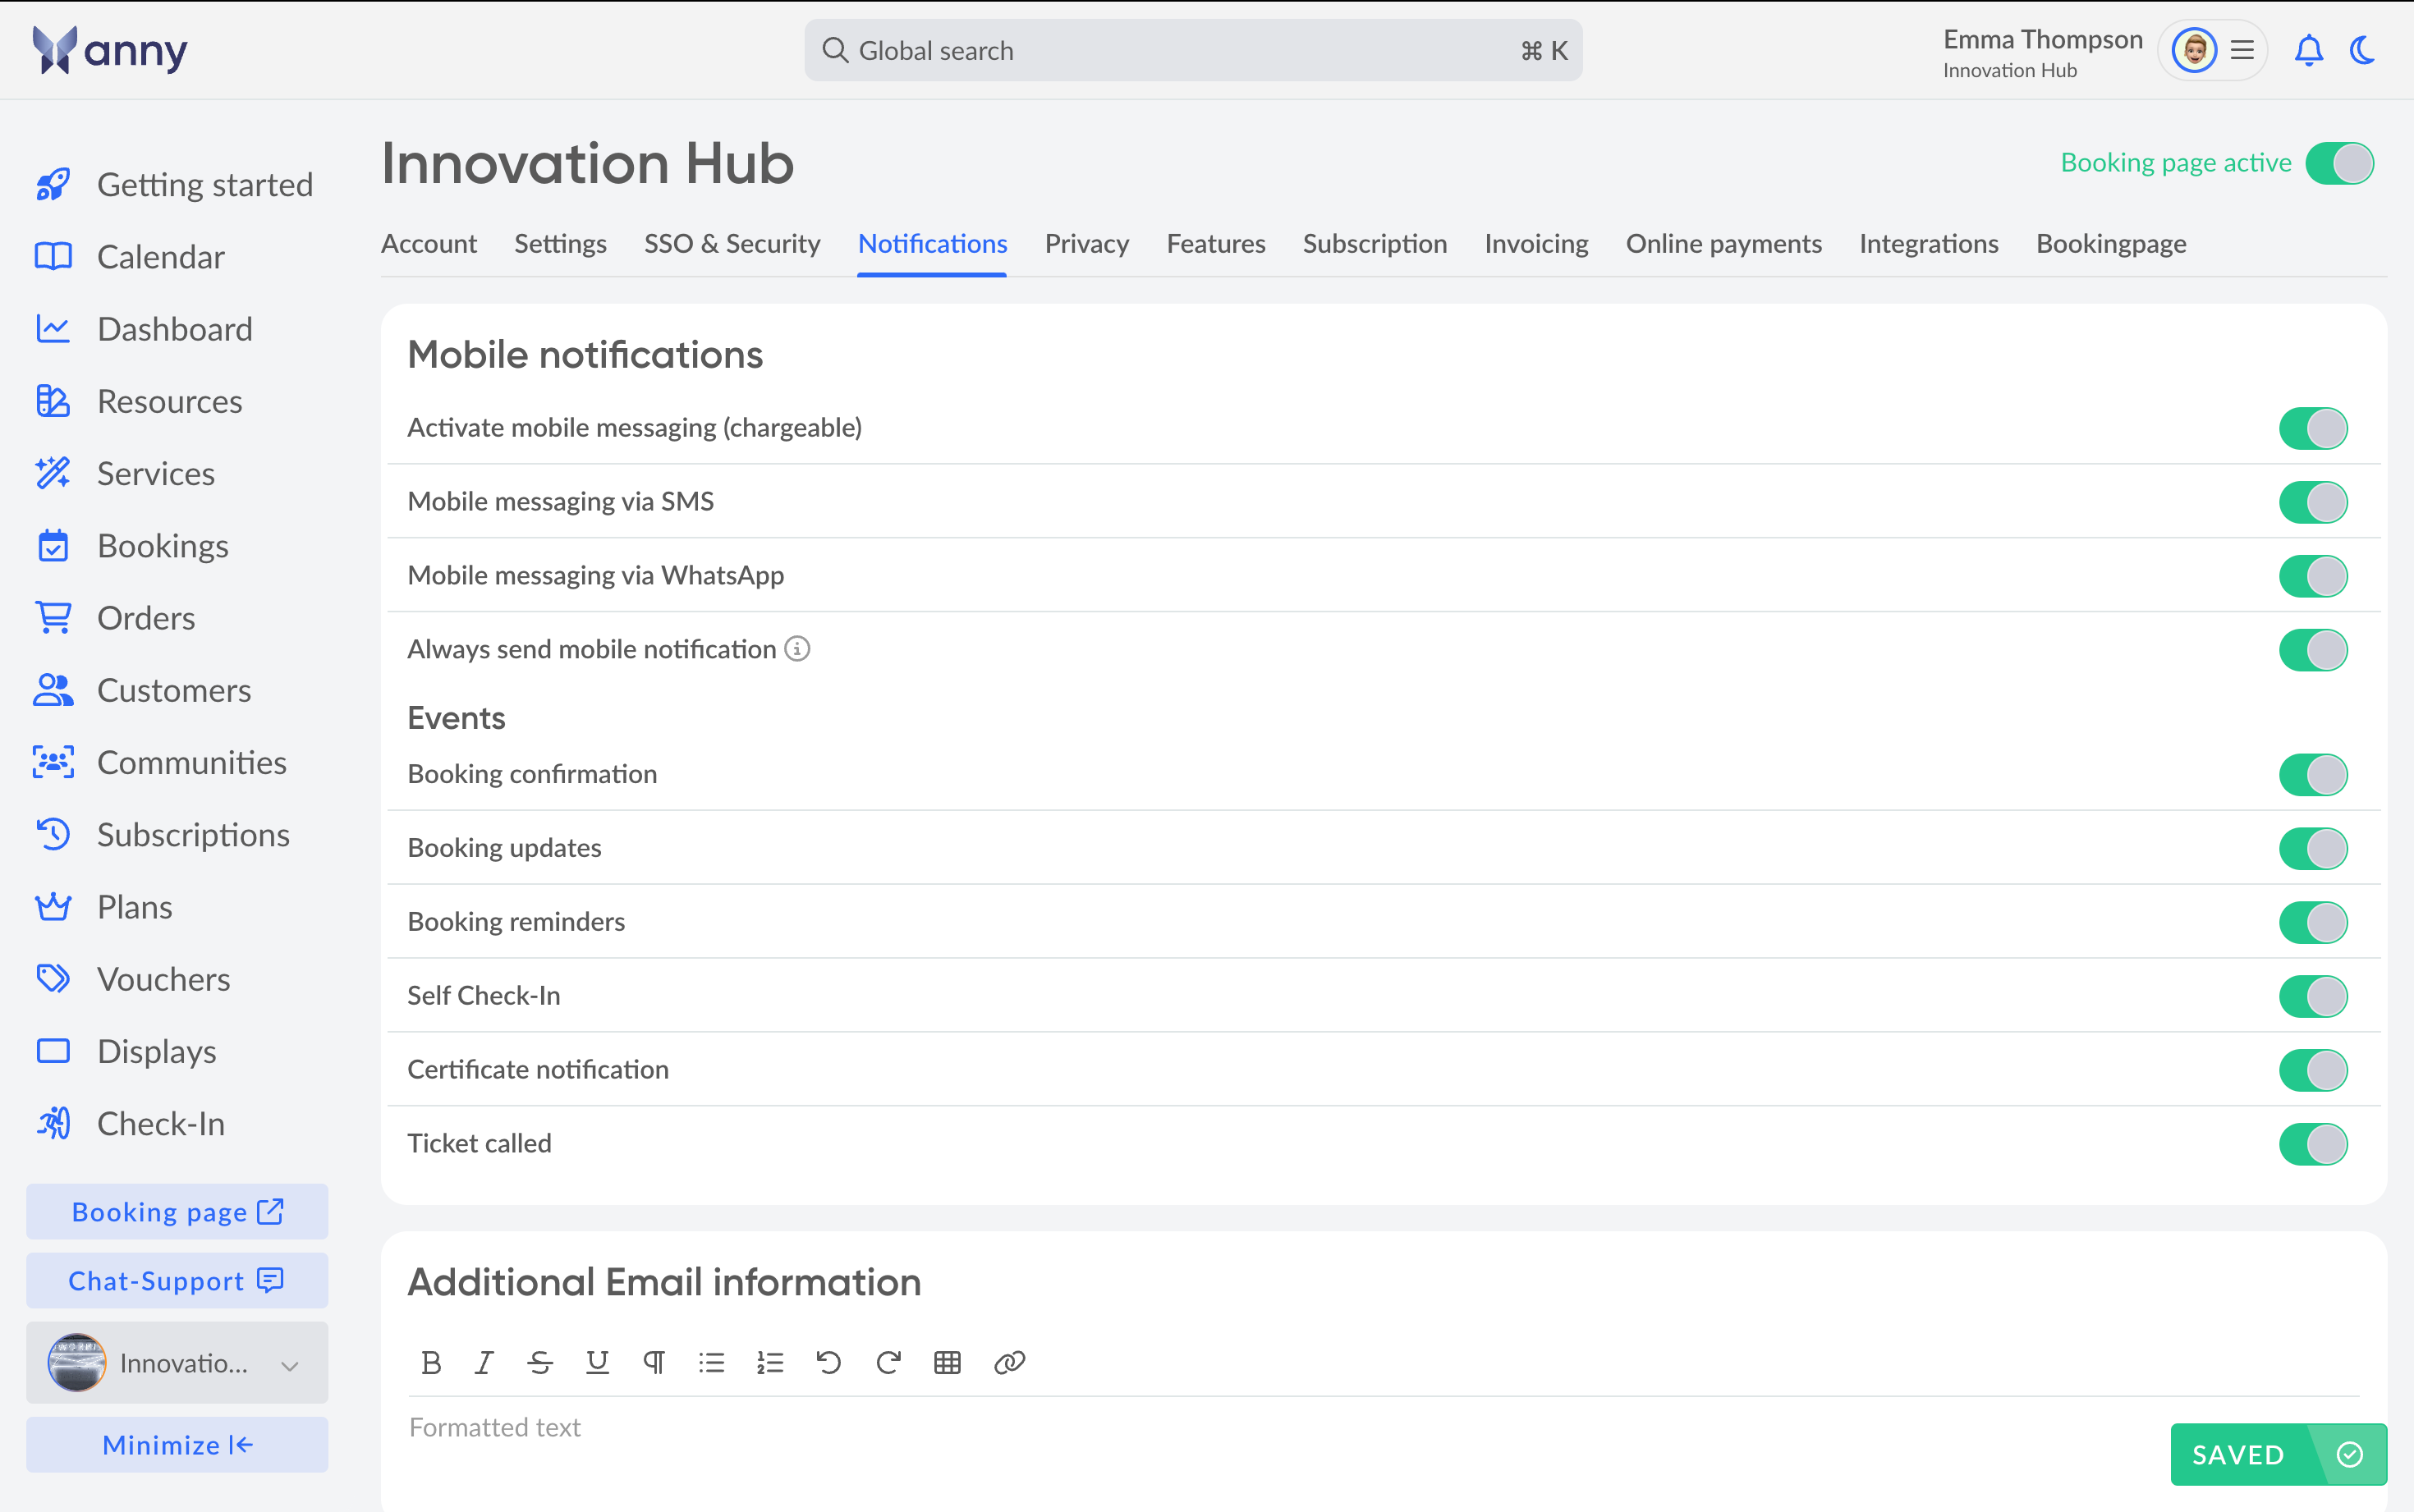
Task: Switch to Online payments tab
Action: click(x=1724, y=244)
